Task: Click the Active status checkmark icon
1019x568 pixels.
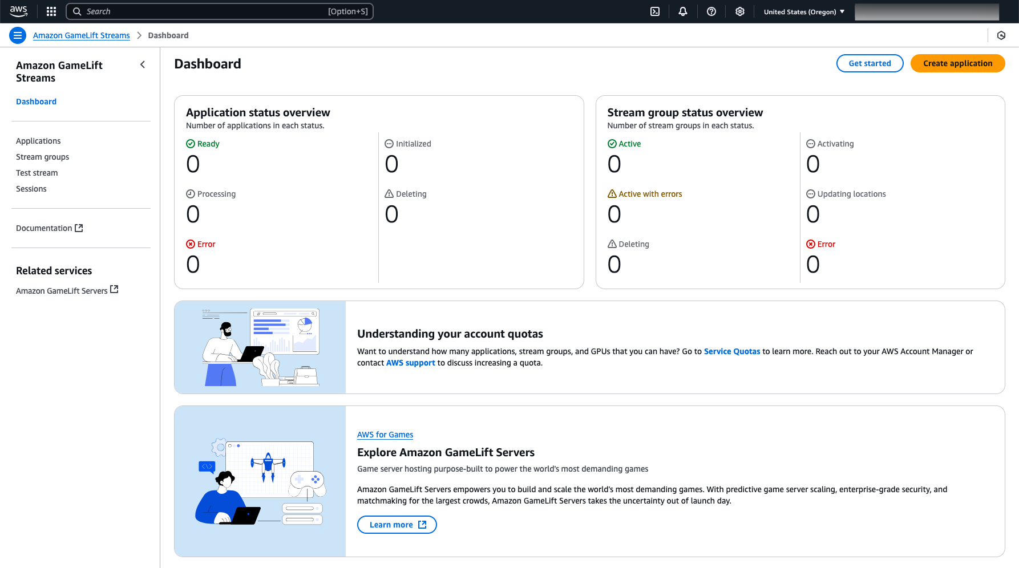Action: (x=612, y=144)
